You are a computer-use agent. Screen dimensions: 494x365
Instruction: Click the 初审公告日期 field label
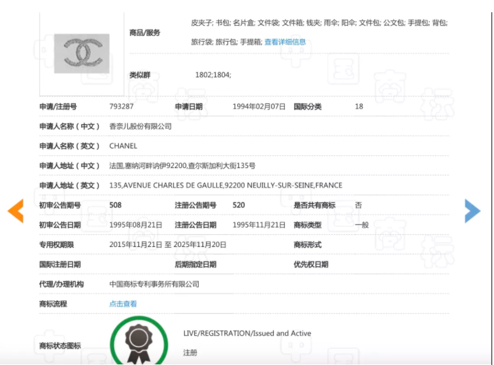tap(60, 225)
